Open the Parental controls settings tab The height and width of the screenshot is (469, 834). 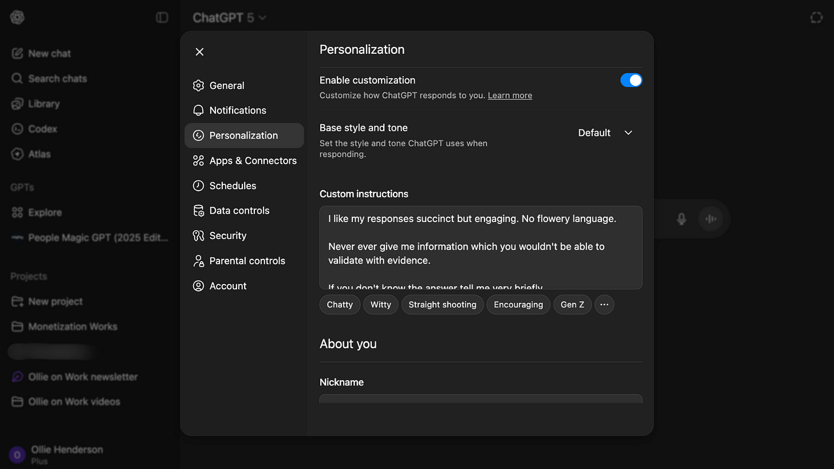point(244,261)
